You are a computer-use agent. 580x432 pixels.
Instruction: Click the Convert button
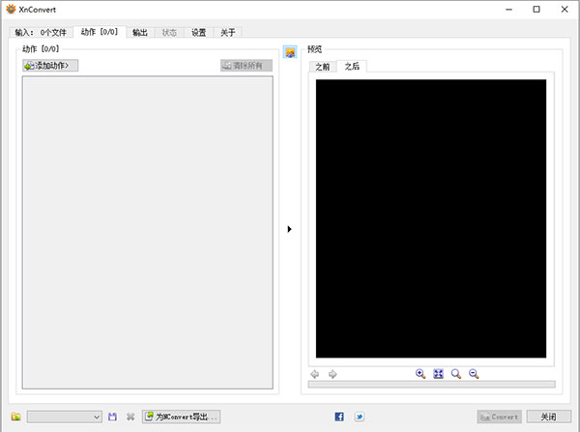pos(500,417)
